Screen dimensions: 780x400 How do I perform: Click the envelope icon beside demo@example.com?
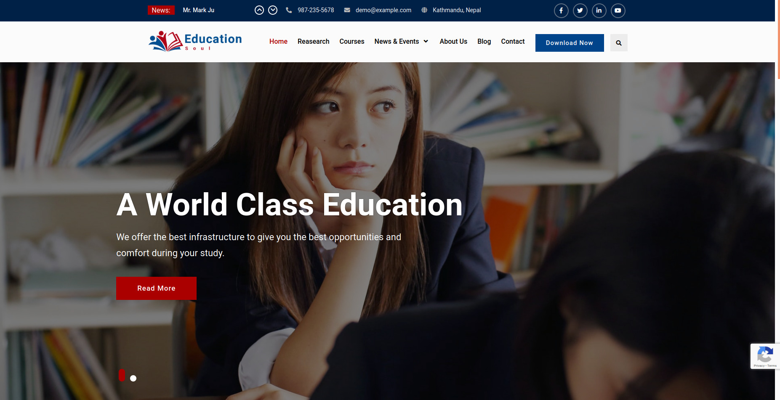click(347, 10)
